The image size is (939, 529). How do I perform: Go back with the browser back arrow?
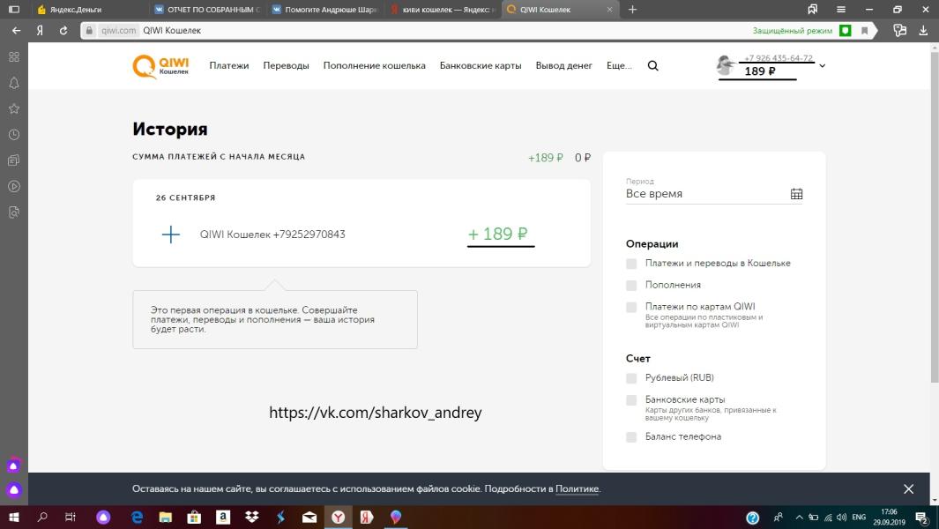point(16,31)
